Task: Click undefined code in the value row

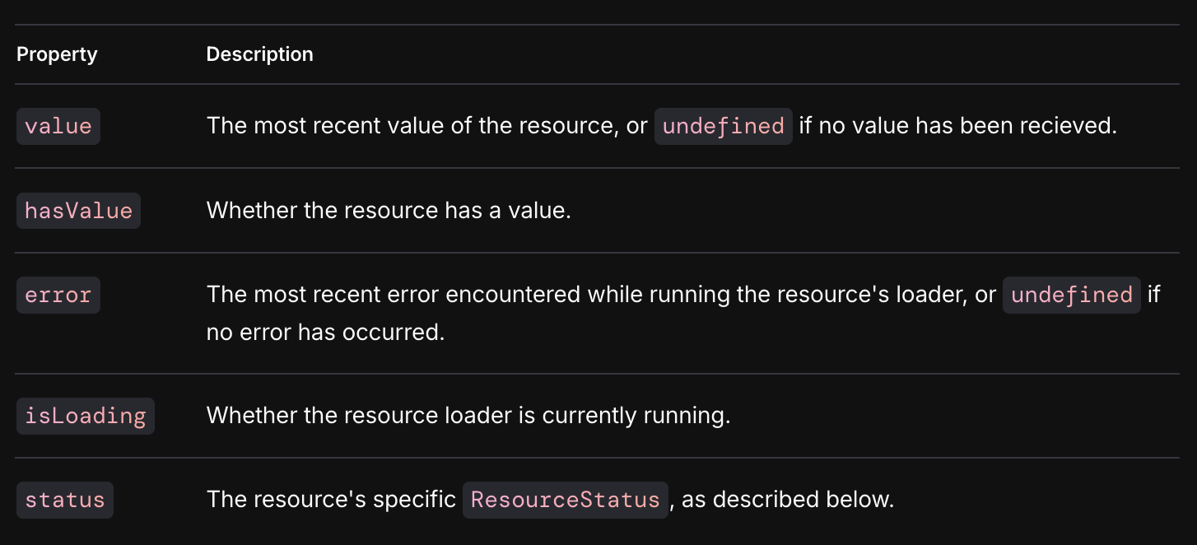Action: [723, 127]
